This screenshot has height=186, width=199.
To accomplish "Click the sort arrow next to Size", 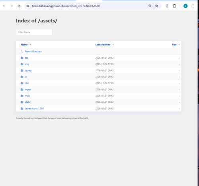I will point(179,45).
